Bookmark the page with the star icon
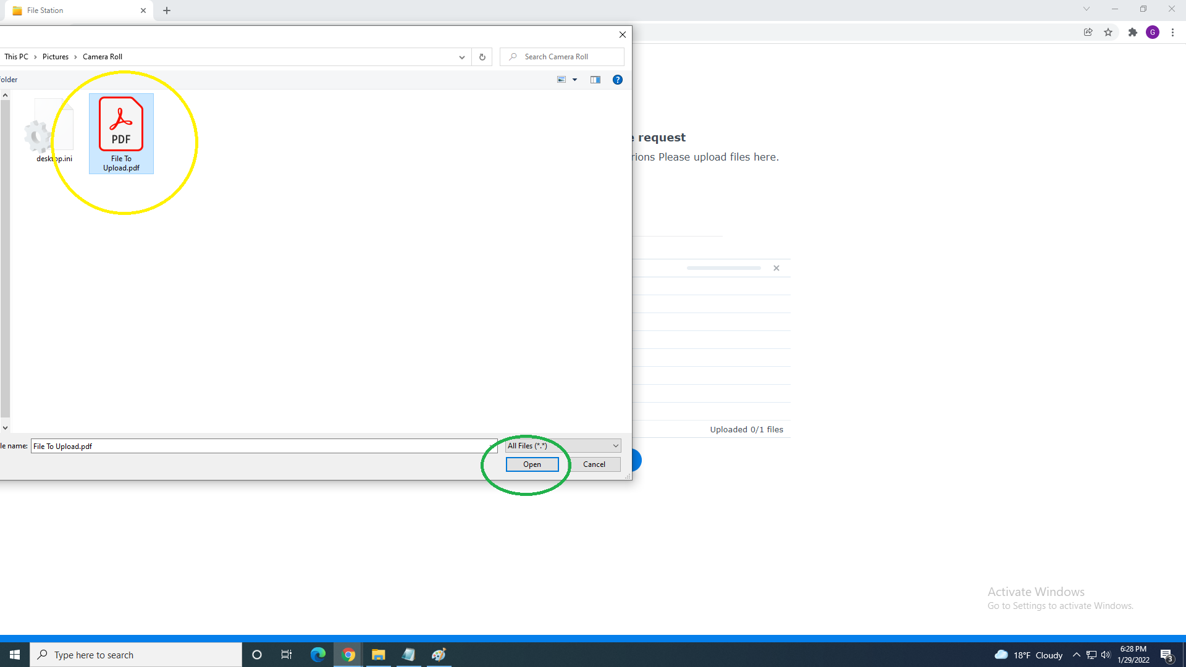1186x667 pixels. click(1108, 32)
